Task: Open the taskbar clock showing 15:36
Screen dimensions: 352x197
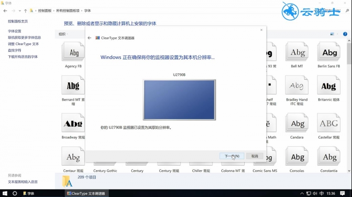Action: pos(331,193)
